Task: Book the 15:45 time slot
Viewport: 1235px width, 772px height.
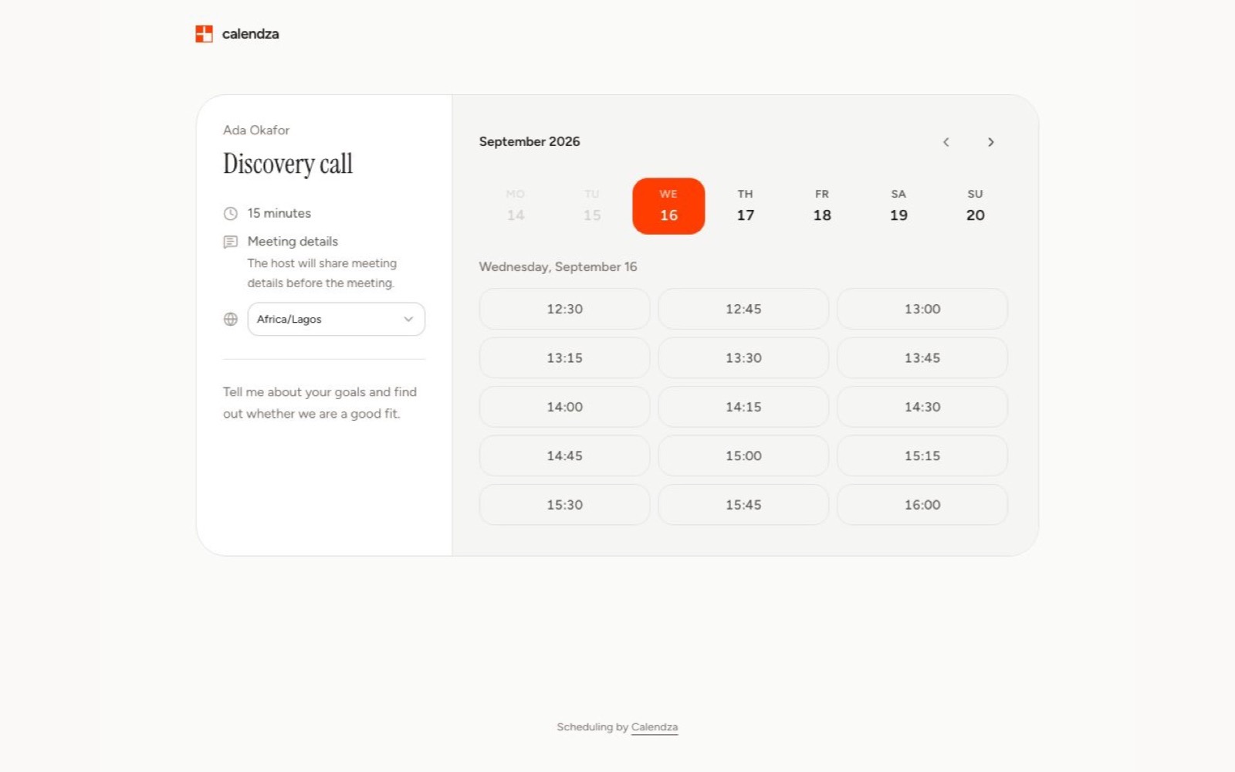Action: click(743, 505)
